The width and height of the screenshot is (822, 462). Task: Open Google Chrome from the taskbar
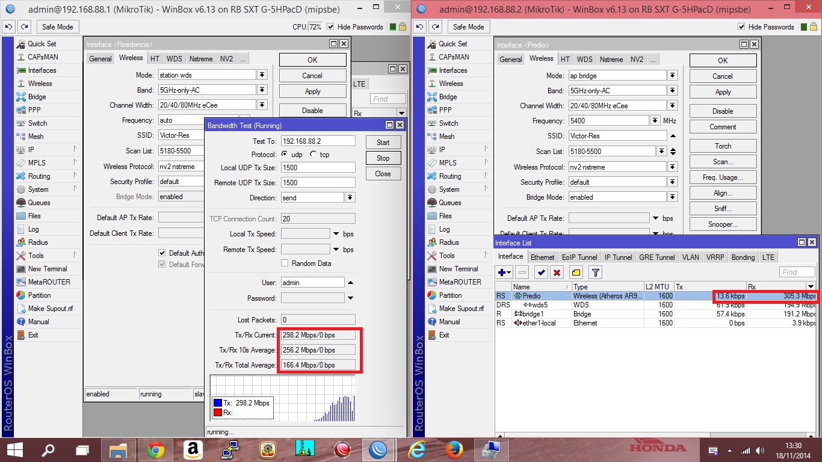pyautogui.click(x=156, y=449)
